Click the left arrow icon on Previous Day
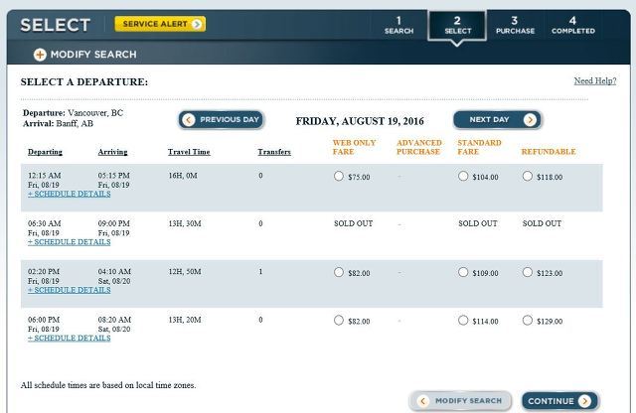Viewport: 636px width, 413px height. pyautogui.click(x=188, y=119)
